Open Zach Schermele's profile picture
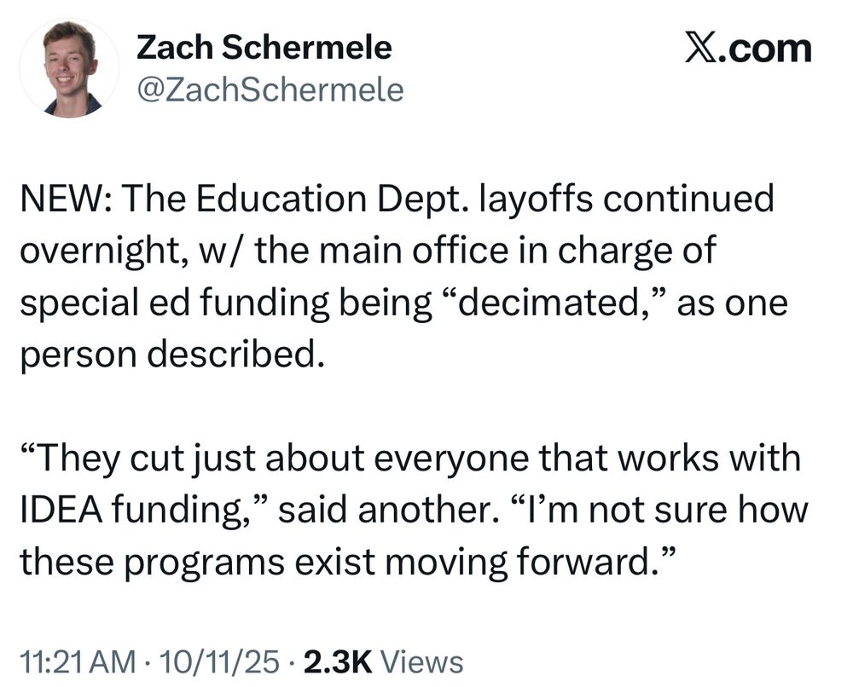 [70, 68]
